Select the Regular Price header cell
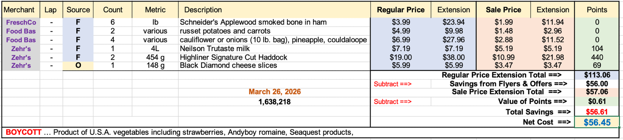This screenshot has height=140, width=623. click(401, 10)
